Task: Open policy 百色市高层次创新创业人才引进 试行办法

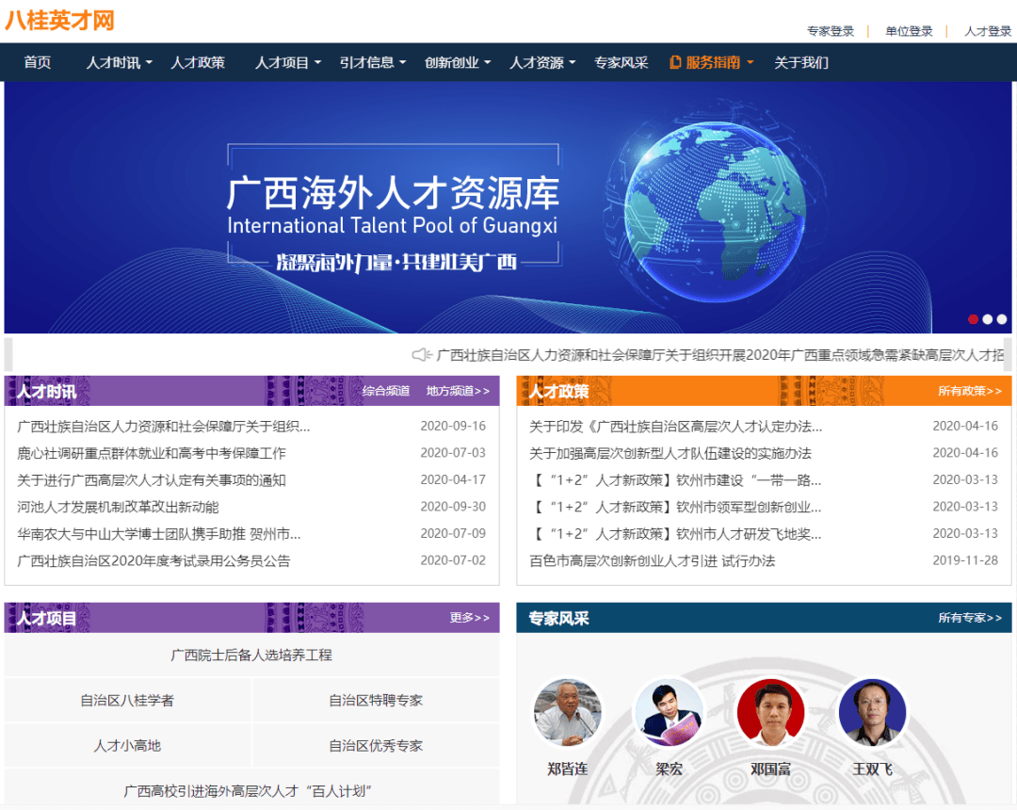Action: (x=653, y=561)
